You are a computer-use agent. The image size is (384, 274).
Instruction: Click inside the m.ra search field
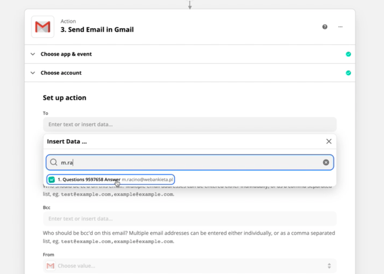coord(190,162)
